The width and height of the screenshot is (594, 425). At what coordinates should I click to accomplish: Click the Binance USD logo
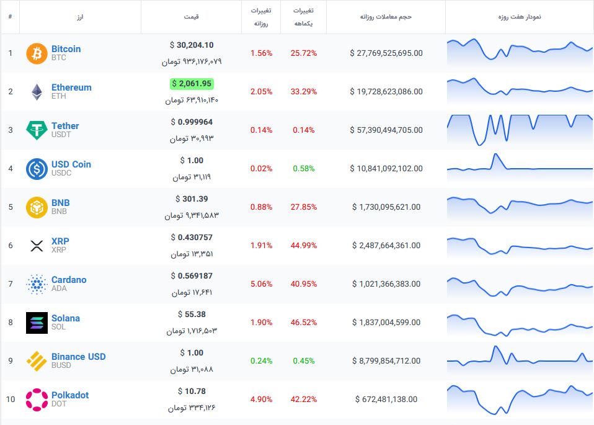pos(37,361)
